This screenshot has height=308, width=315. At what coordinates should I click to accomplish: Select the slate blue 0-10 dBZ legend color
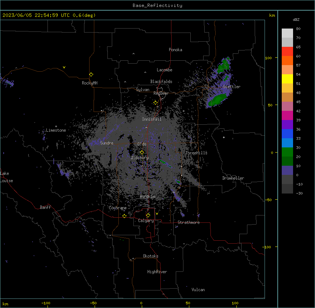point(287,170)
